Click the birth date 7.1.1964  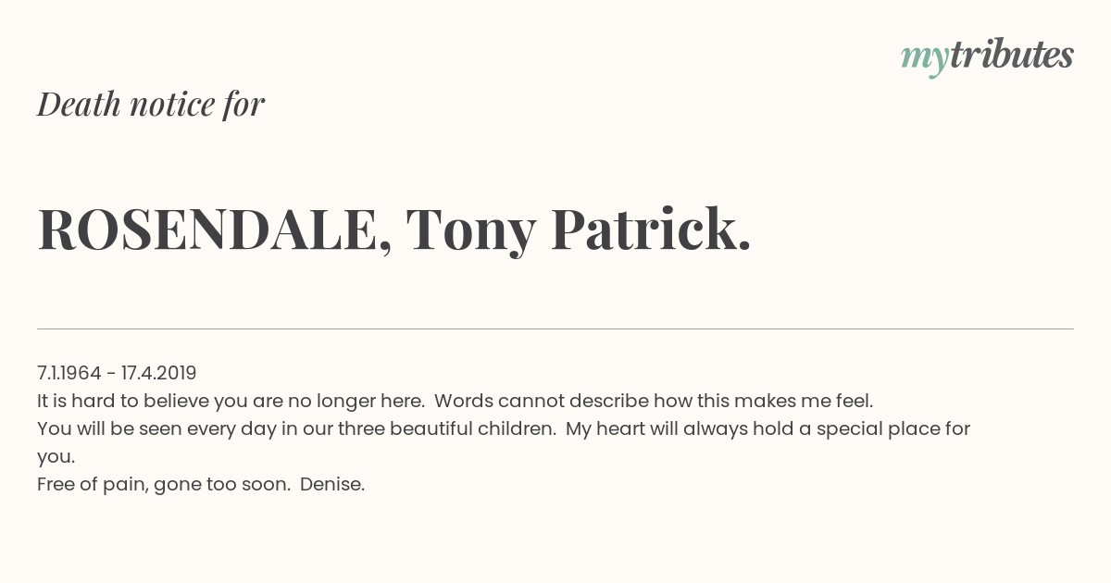click(69, 373)
